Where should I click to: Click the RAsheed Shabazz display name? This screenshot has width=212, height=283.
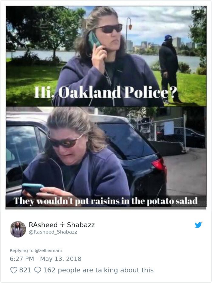click(62, 225)
